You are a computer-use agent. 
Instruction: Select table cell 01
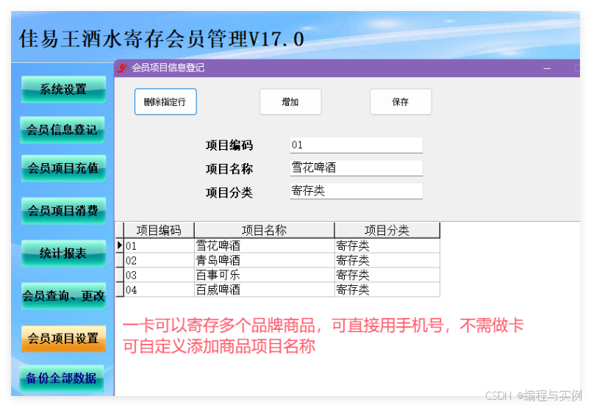pos(159,245)
